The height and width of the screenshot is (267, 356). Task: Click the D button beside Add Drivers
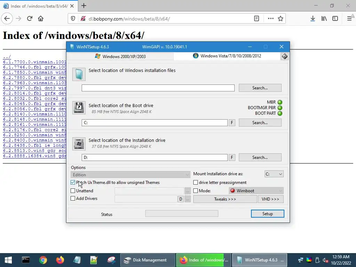point(180,199)
